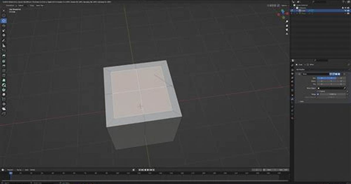Select the highlighted Cube row in Outliner

[x=320, y=11]
